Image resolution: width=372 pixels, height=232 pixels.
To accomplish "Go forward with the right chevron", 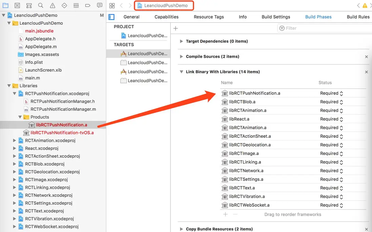I will coord(130,5).
